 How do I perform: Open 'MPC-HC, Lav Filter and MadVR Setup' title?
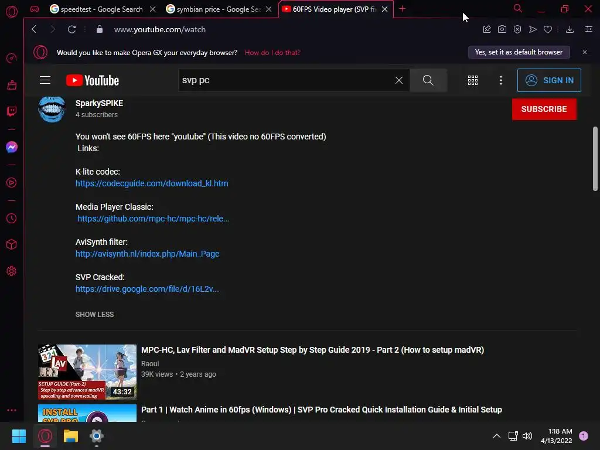(313, 350)
